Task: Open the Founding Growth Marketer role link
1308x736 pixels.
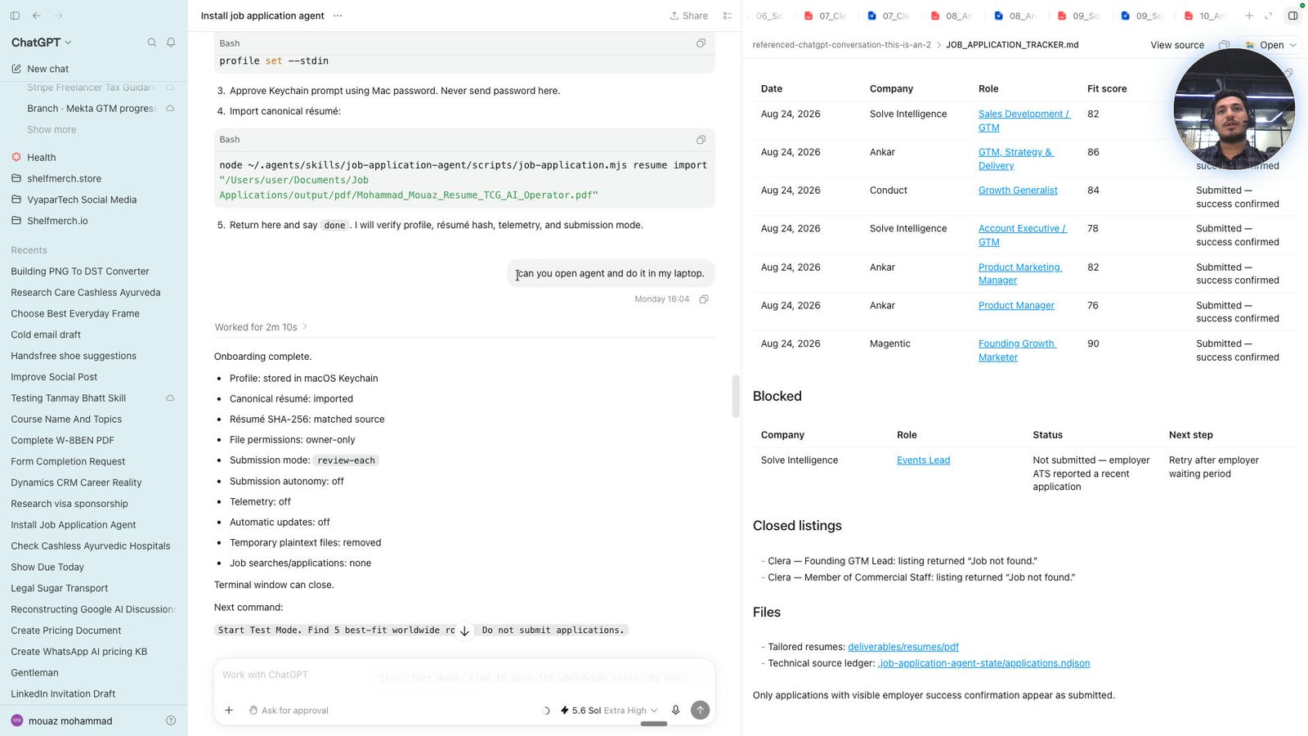Action: [x=1017, y=350]
